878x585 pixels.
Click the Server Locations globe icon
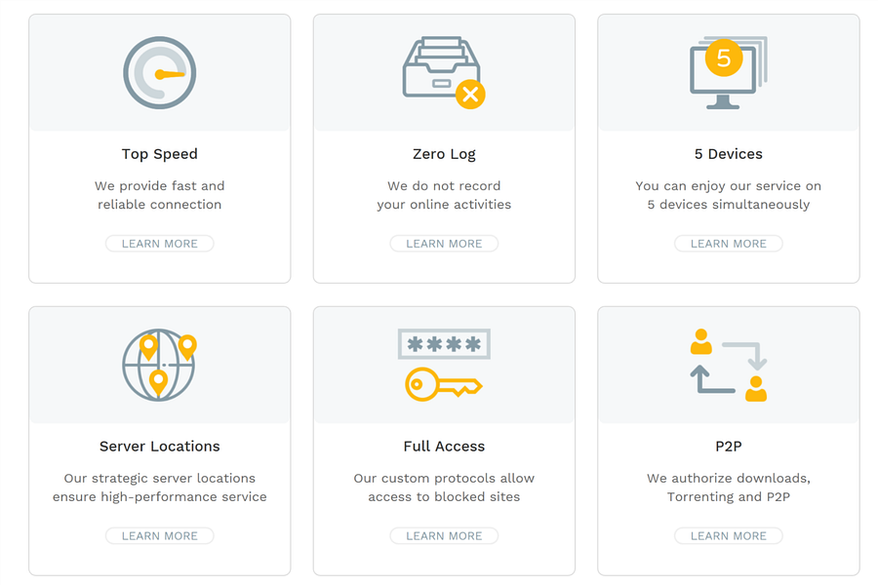[x=159, y=365]
